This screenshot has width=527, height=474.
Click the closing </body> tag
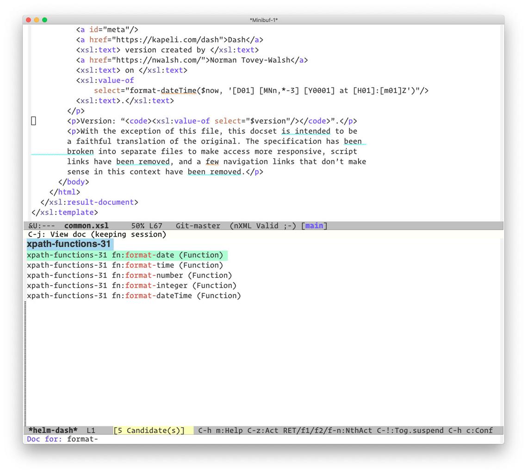[74, 182]
